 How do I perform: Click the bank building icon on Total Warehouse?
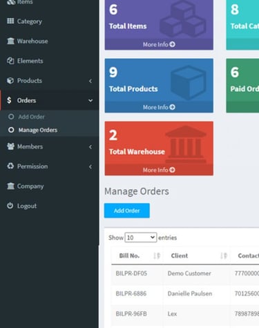coord(186,144)
